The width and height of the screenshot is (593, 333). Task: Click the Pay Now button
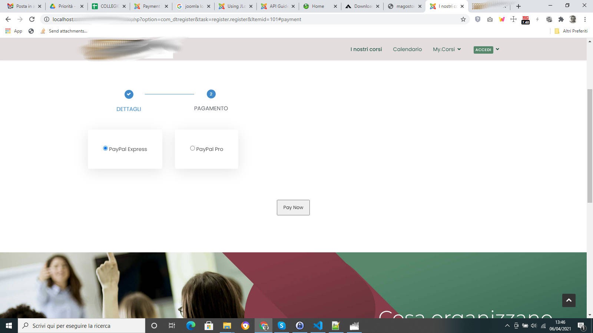[293, 208]
